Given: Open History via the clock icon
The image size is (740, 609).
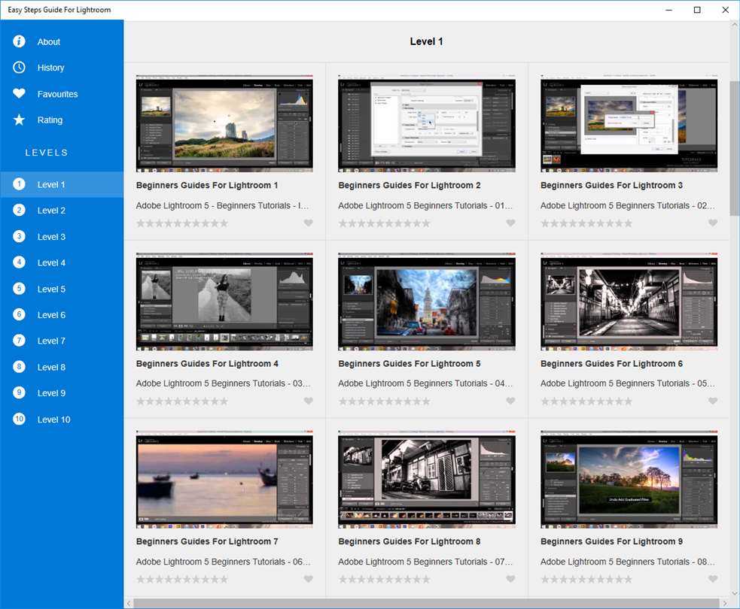Looking at the screenshot, I should [x=20, y=68].
